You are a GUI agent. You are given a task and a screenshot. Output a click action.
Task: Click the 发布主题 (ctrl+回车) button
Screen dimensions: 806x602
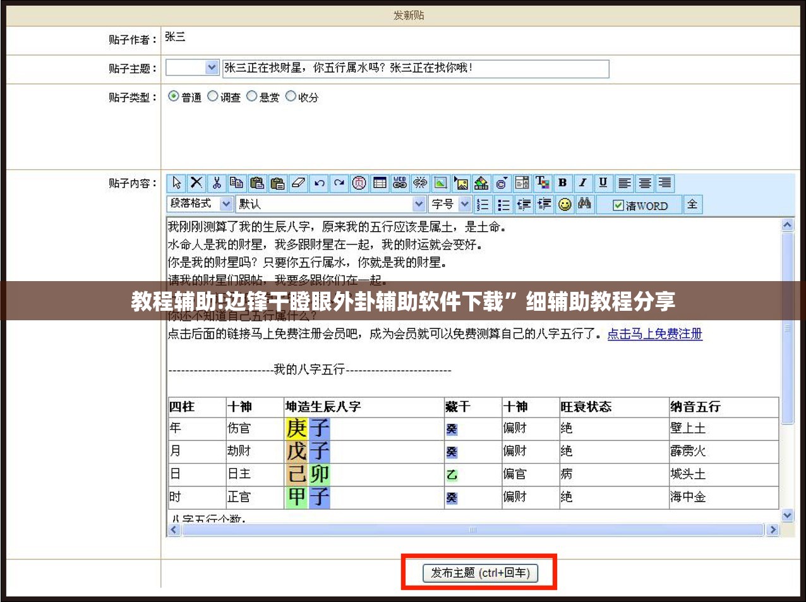[479, 573]
